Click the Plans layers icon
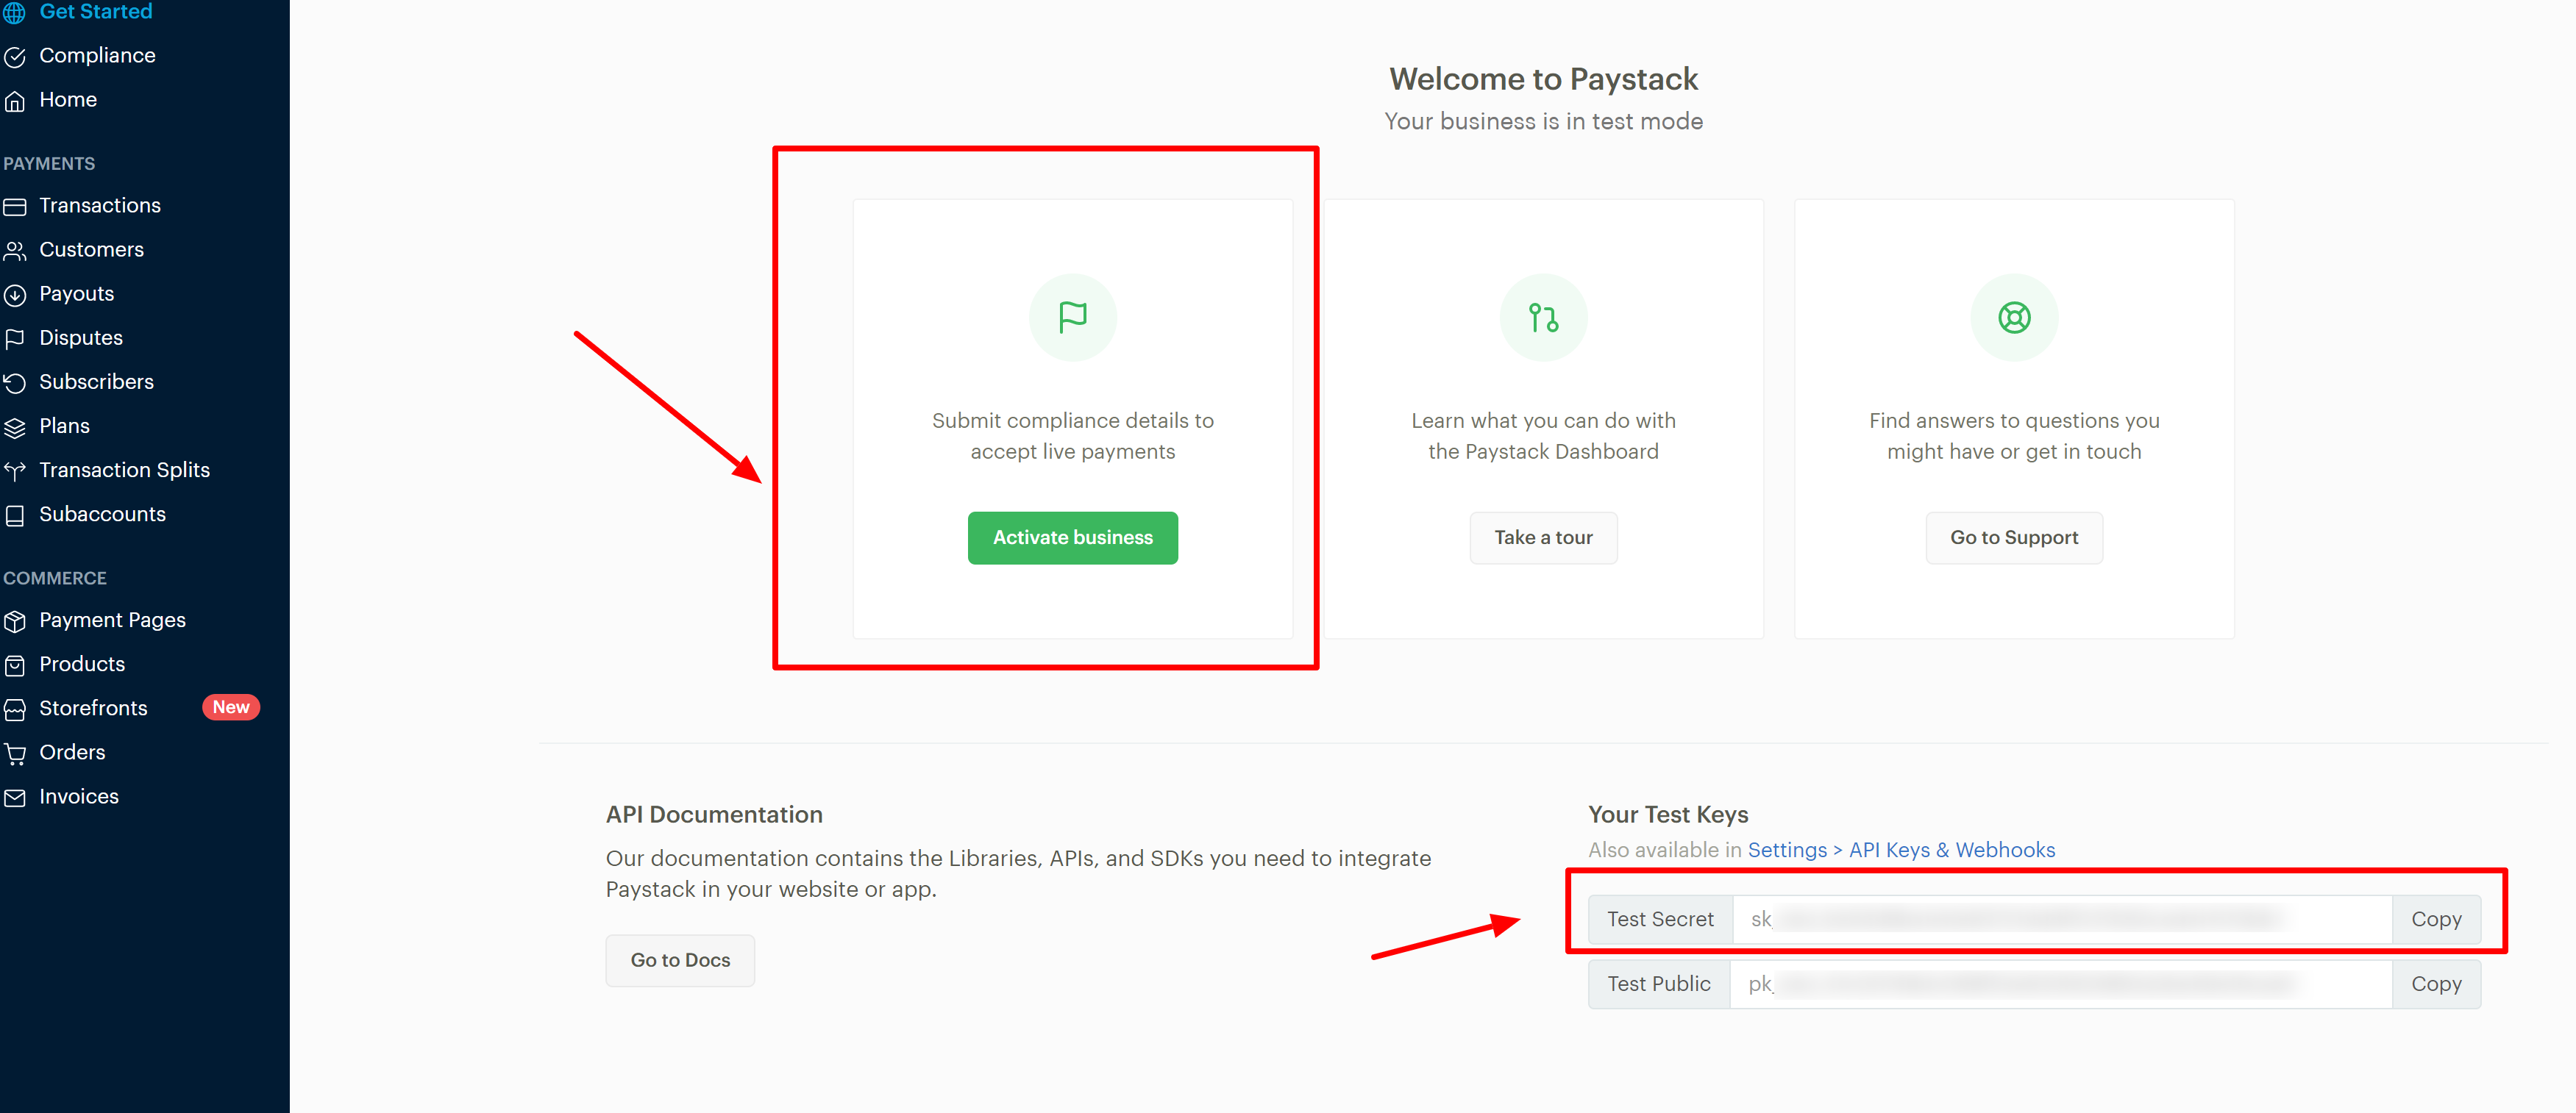 [15, 428]
